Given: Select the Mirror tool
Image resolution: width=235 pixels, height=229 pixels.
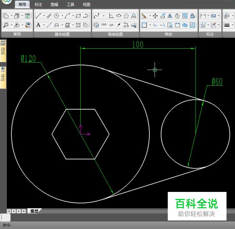Looking at the screenshot, I should 170,16.
